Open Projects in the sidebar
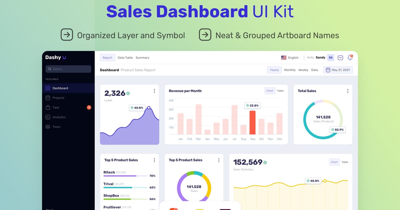The image size is (400, 210). tap(58, 98)
